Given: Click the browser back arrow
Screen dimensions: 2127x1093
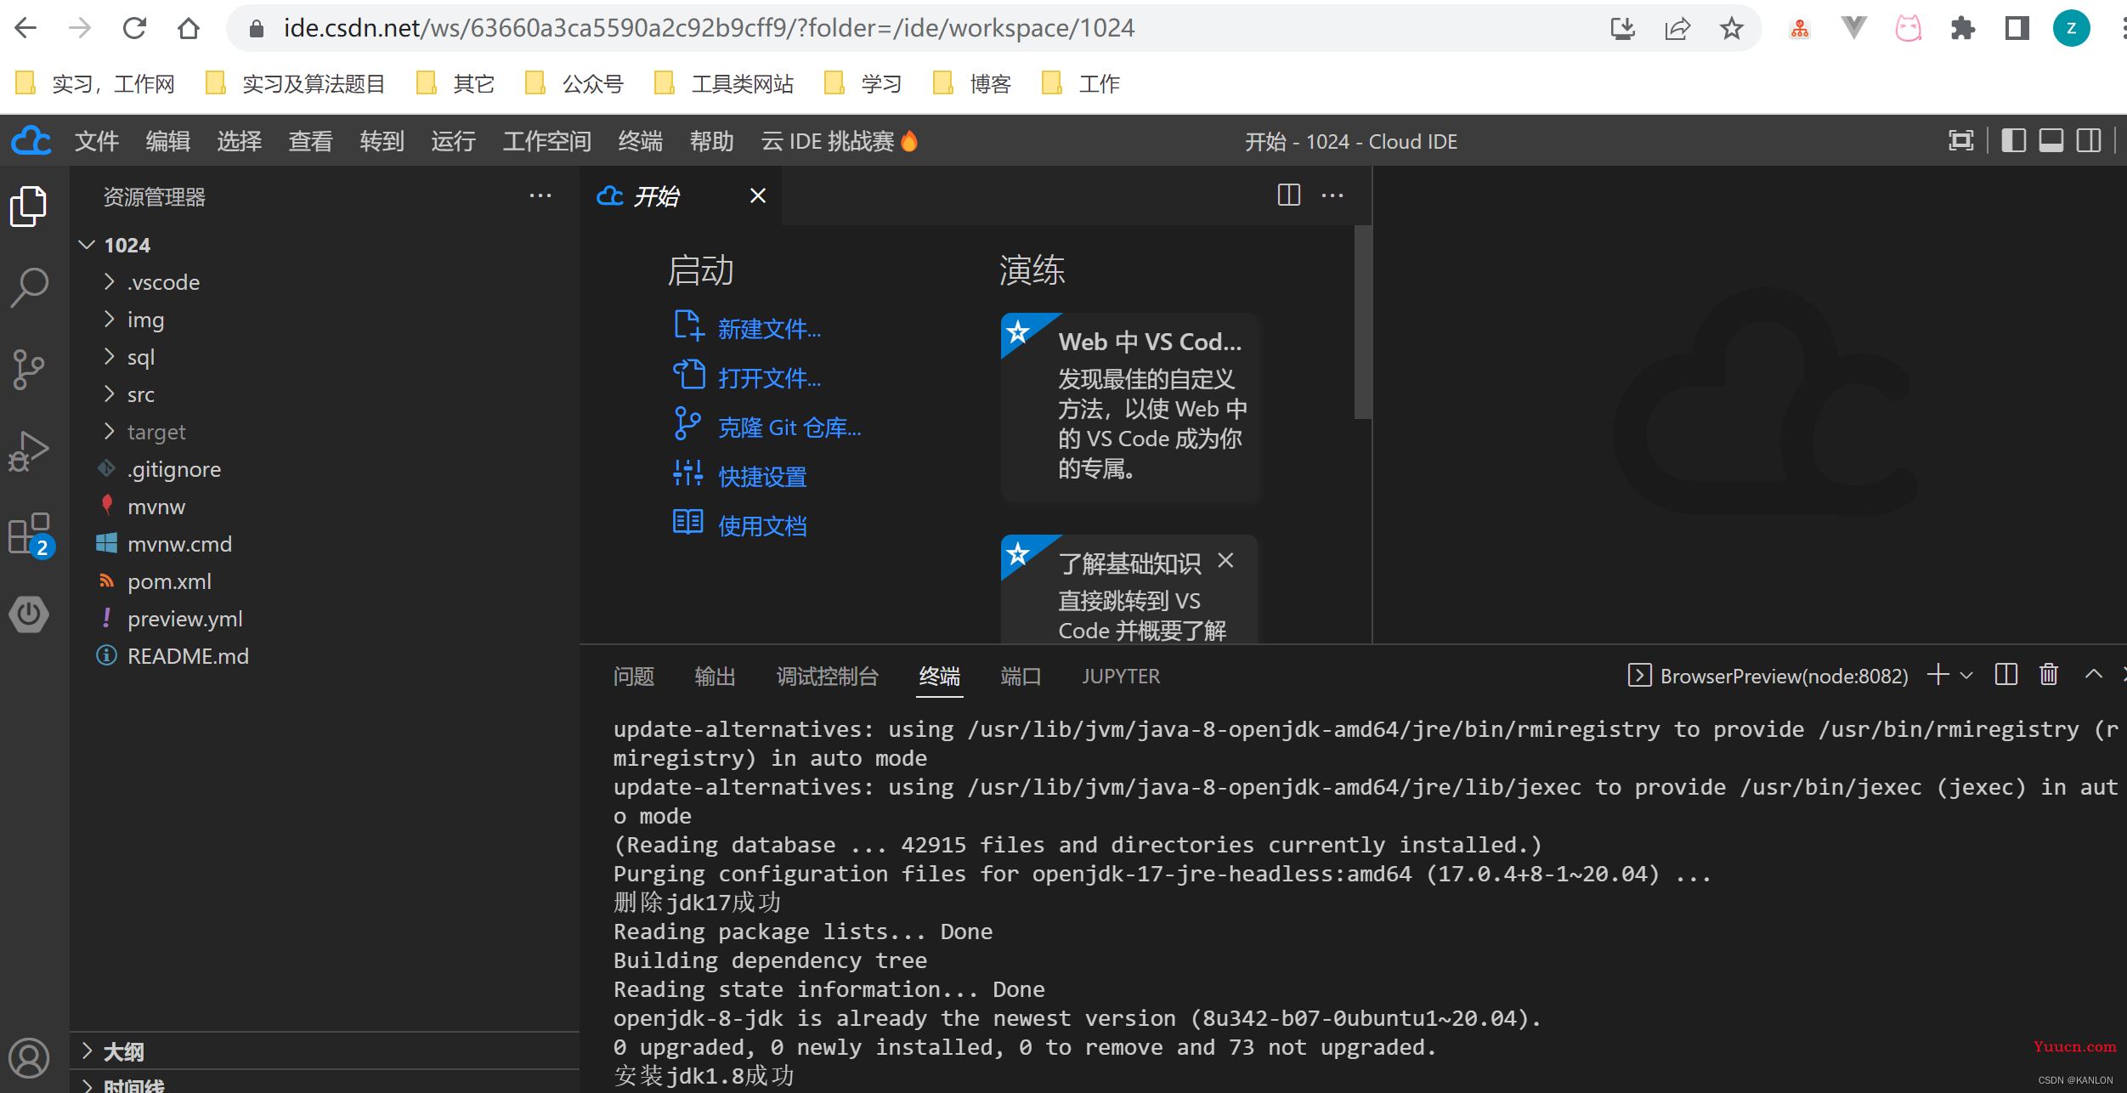Looking at the screenshot, I should 26,28.
